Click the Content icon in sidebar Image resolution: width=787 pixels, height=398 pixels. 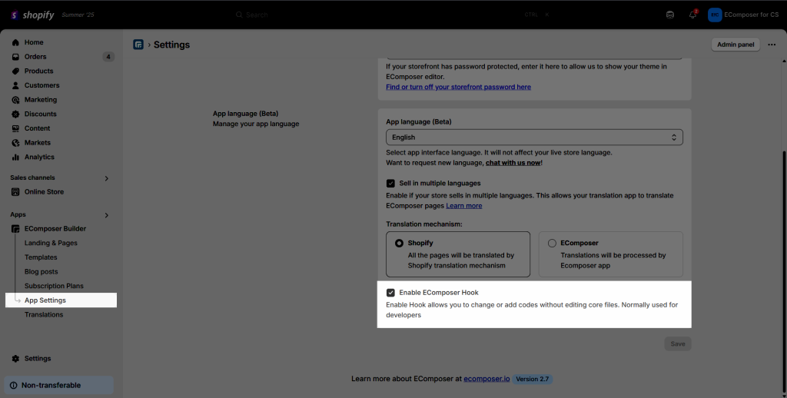click(x=15, y=128)
